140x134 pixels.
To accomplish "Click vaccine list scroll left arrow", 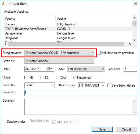I will 5,44.
